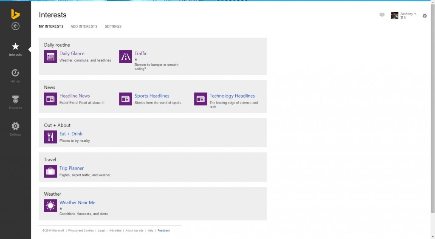435x239 pixels.
Task: Click 'Stories from the world of sports' text
Action: click(x=158, y=103)
